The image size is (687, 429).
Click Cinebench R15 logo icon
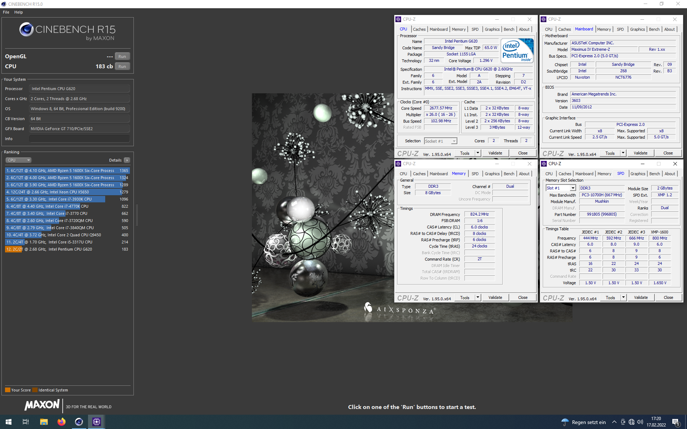[26, 29]
